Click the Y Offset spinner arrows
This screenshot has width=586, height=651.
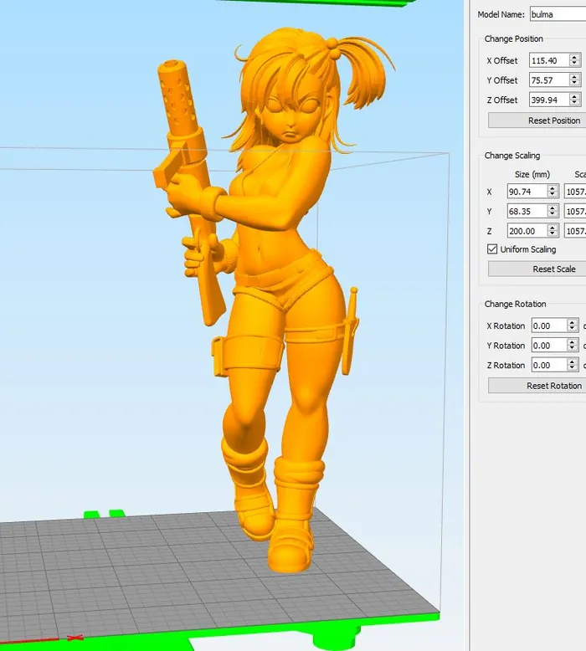click(x=574, y=80)
